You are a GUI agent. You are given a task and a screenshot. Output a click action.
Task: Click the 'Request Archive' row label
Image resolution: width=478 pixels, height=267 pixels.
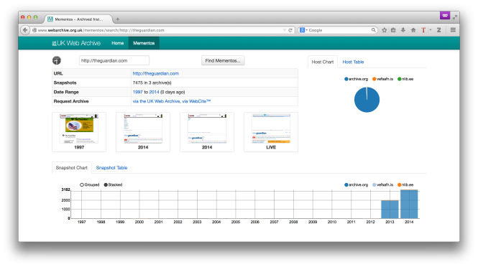click(71, 101)
